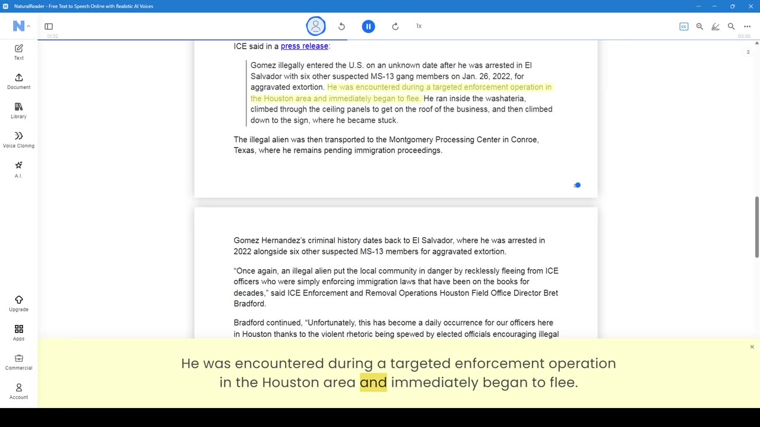
Task: Open the voice avatar selector
Action: 316,26
